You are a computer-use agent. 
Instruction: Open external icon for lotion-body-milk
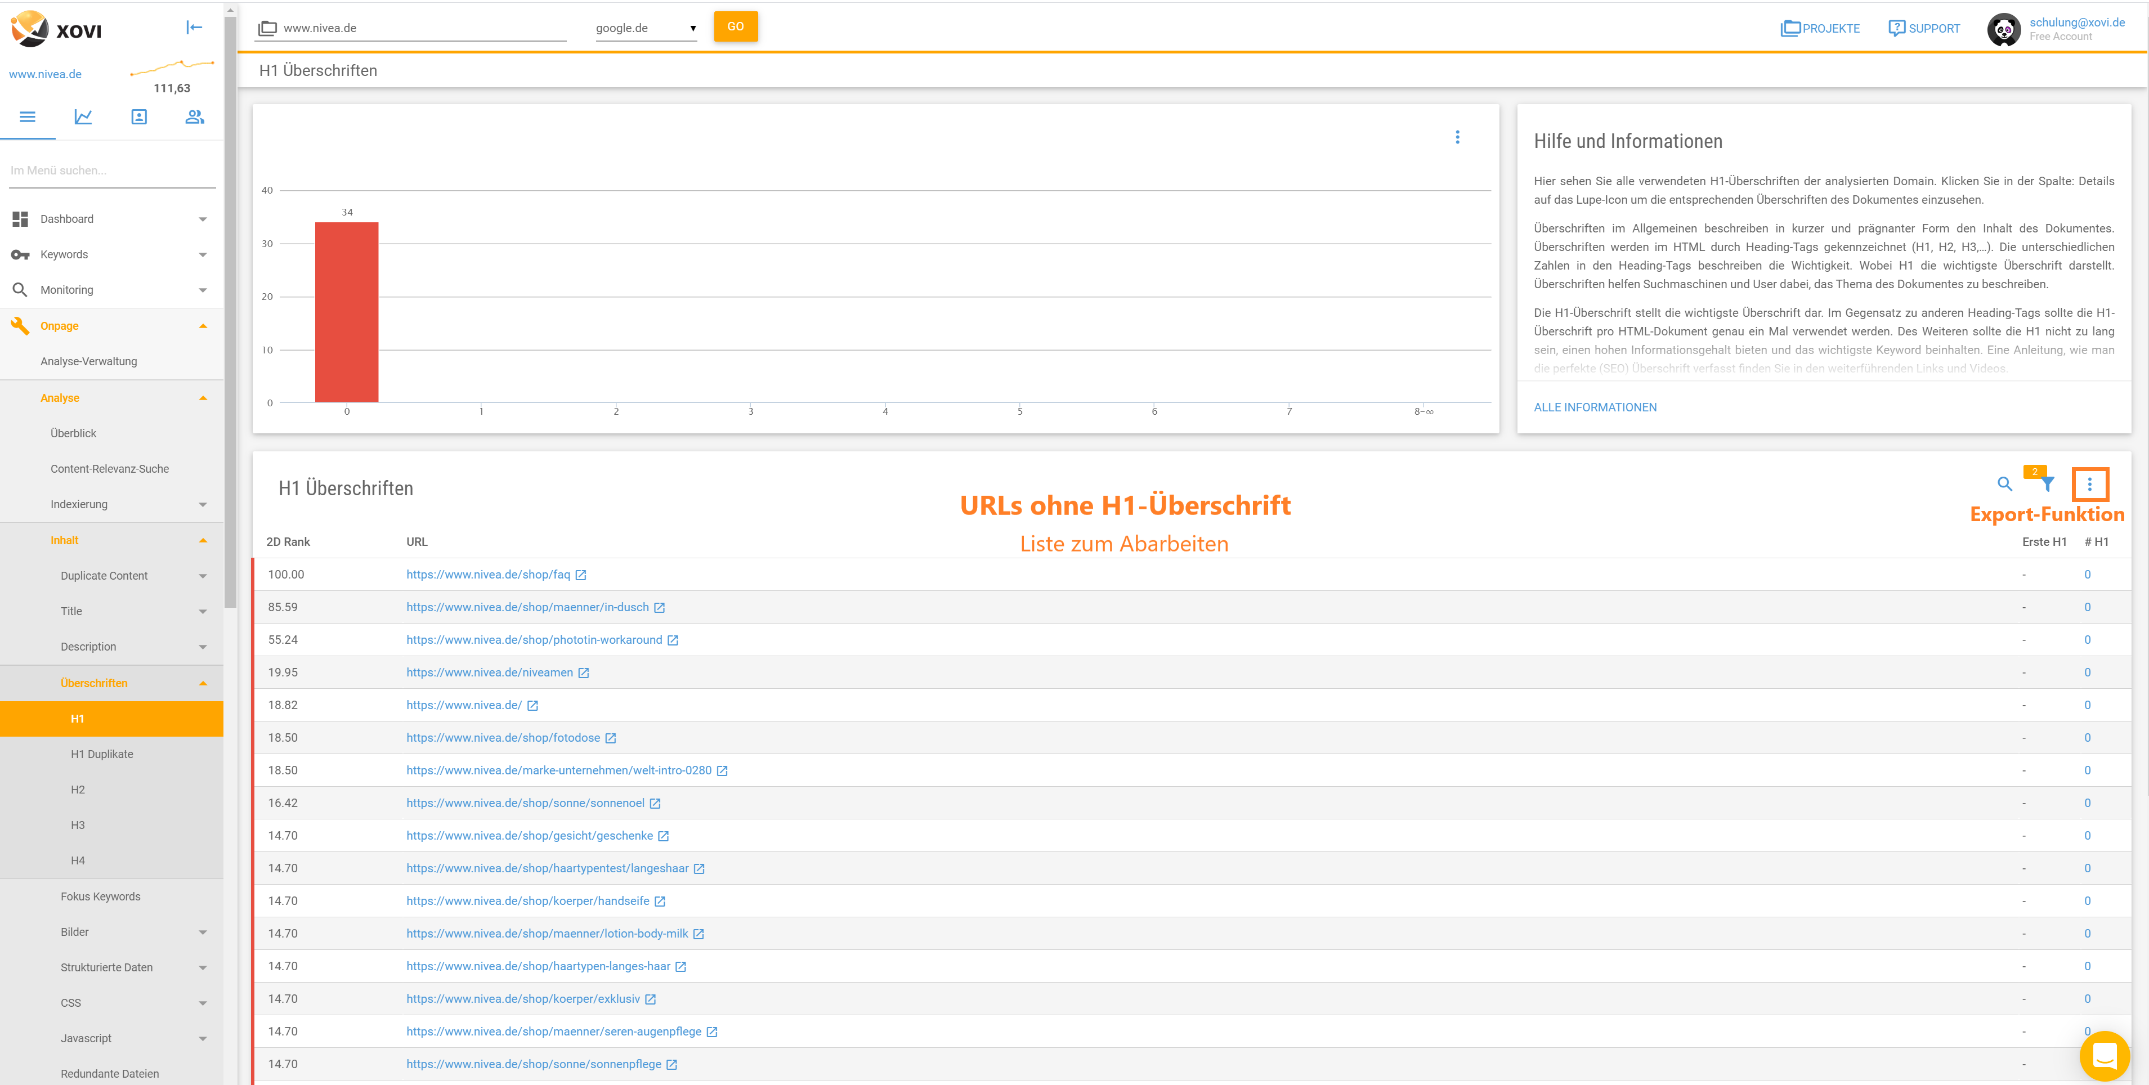coord(699,934)
